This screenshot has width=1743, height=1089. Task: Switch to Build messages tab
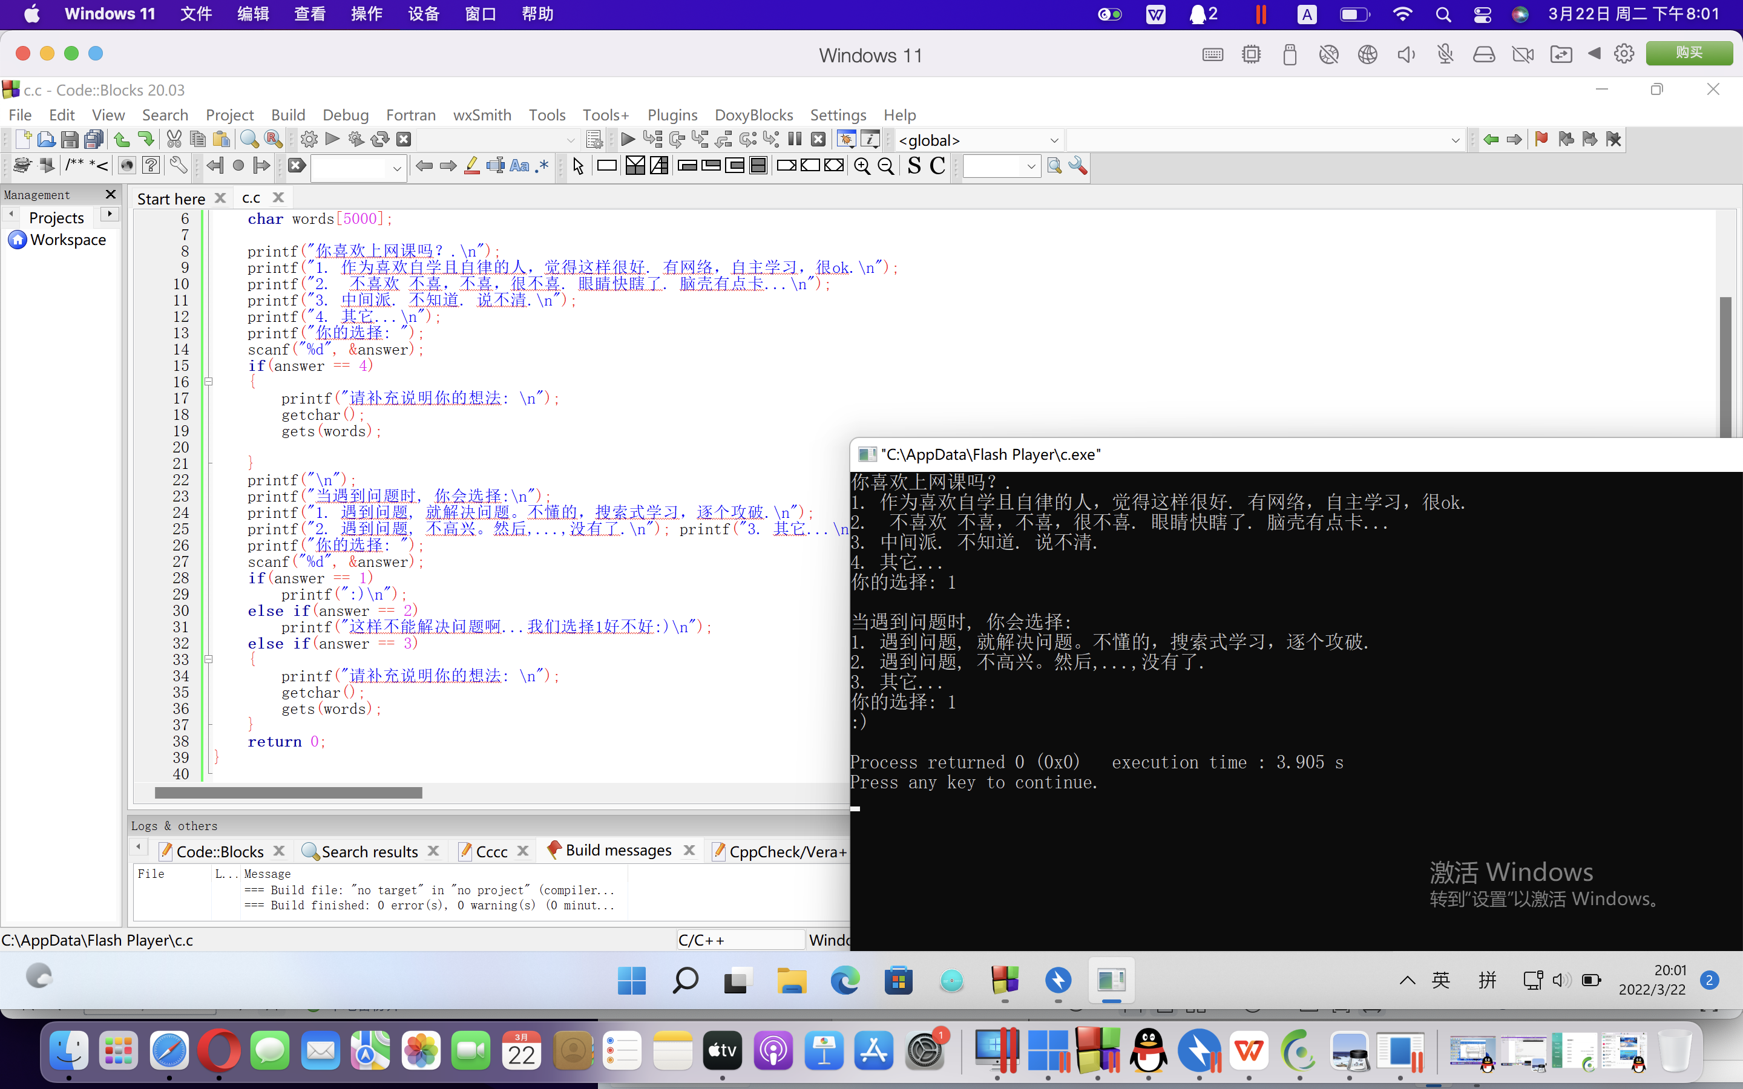coord(617,851)
